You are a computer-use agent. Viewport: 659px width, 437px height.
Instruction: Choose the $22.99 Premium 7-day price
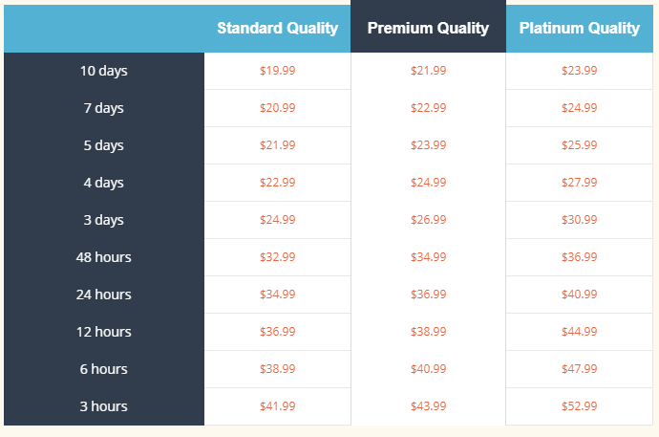click(x=428, y=108)
